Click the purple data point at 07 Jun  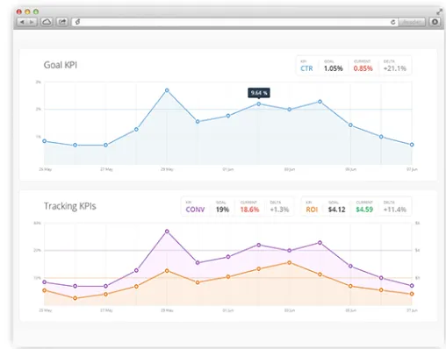[x=412, y=286]
